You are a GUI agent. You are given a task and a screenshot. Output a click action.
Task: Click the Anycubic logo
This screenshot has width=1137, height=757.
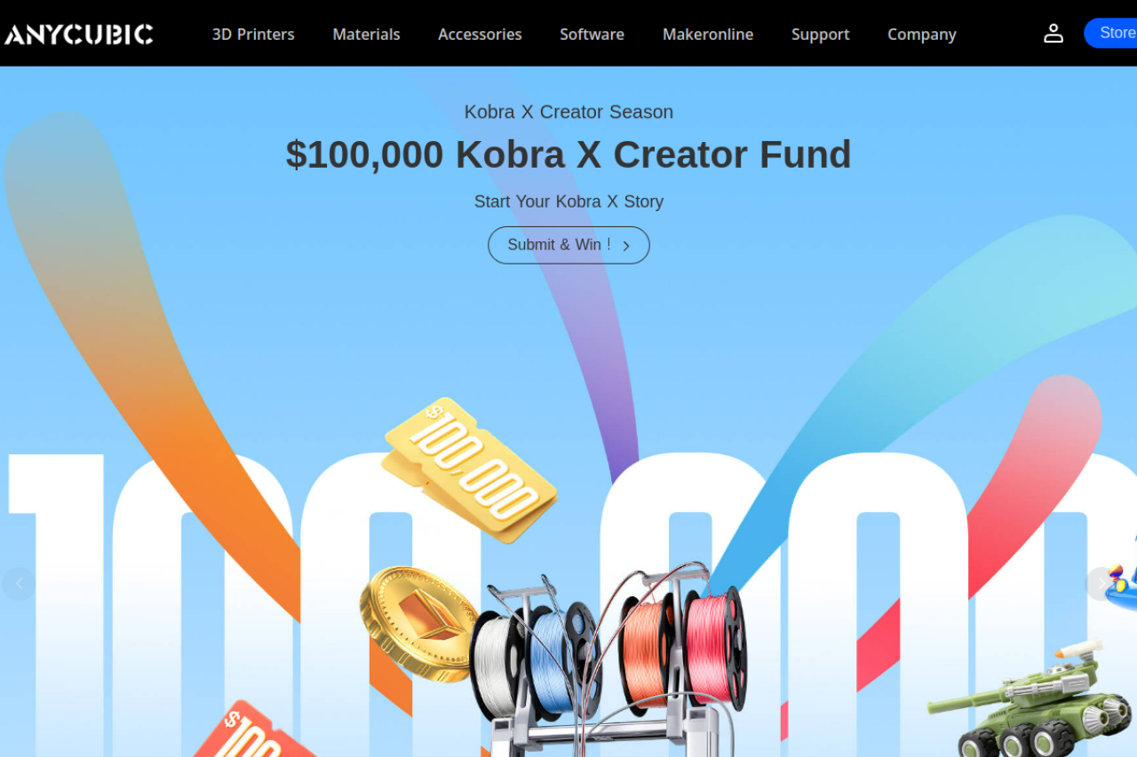point(78,35)
